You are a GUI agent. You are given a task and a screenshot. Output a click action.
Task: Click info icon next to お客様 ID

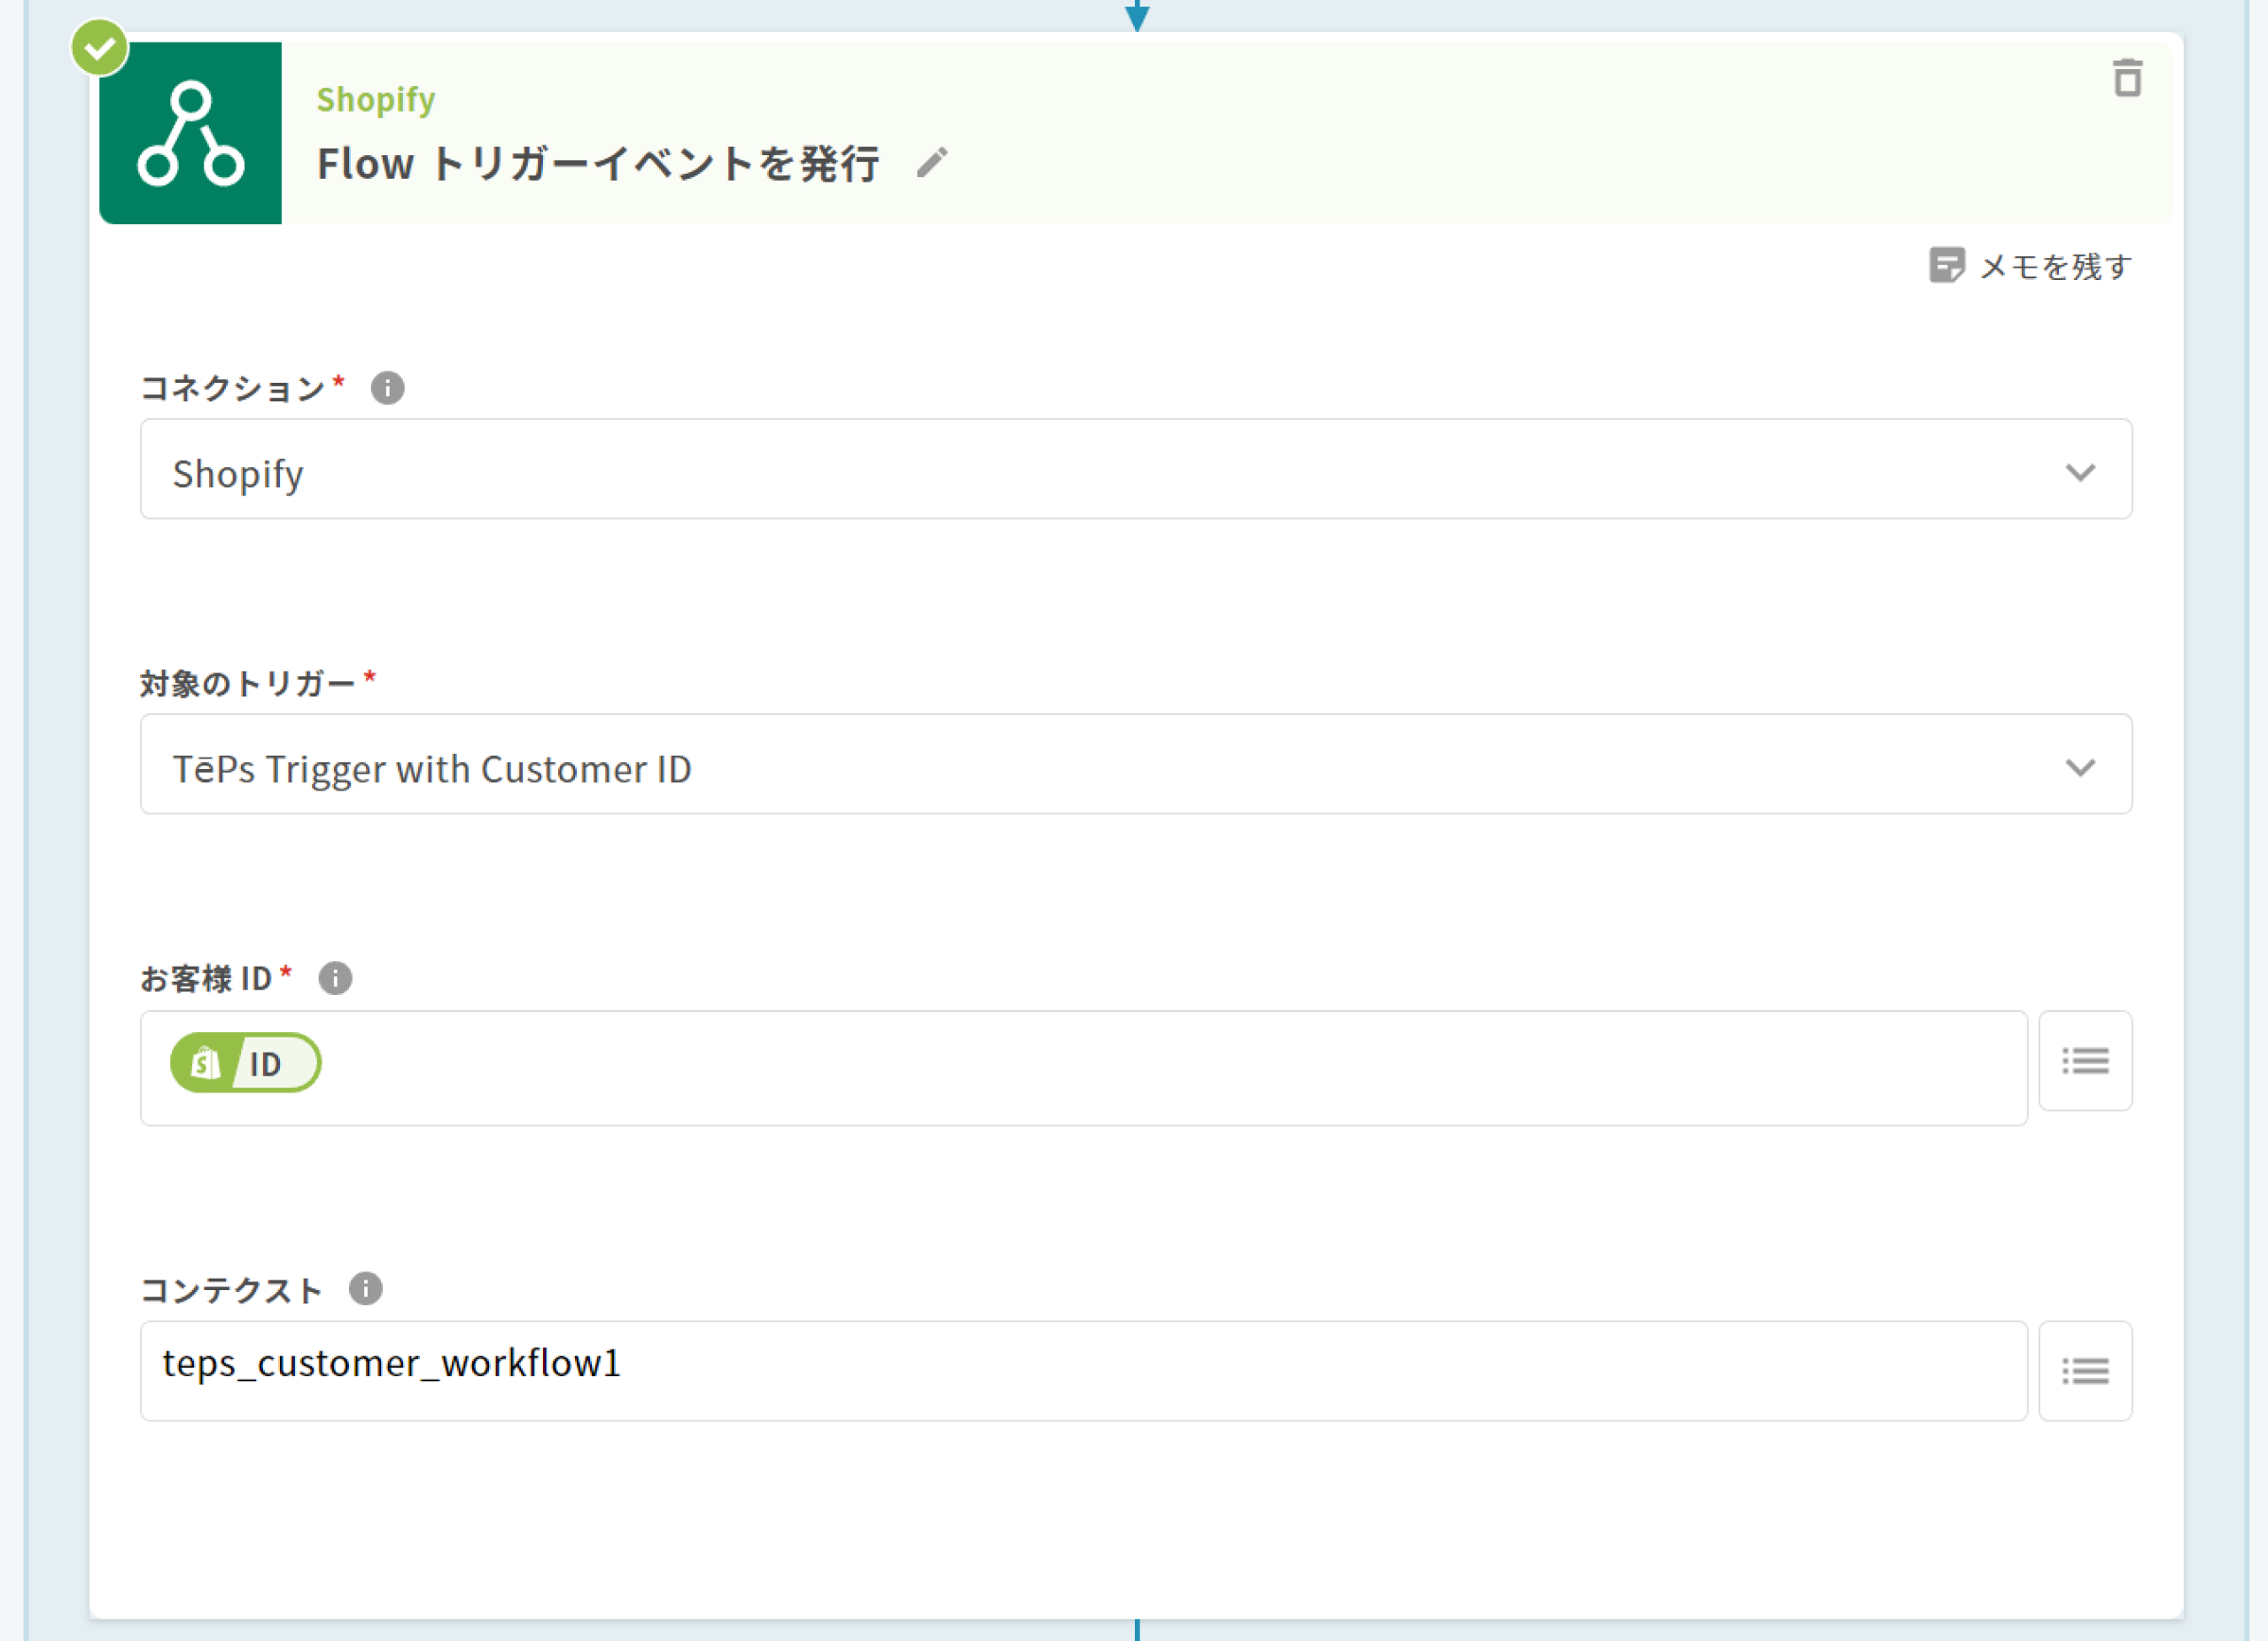[x=335, y=977]
